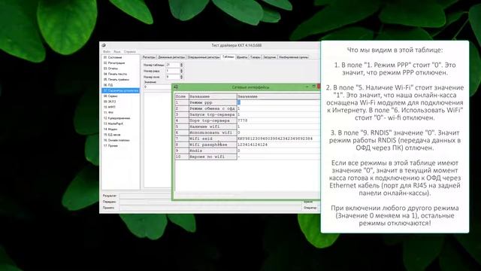Click the tcp-server port value 7778
481x271 pixels.
tap(243, 120)
